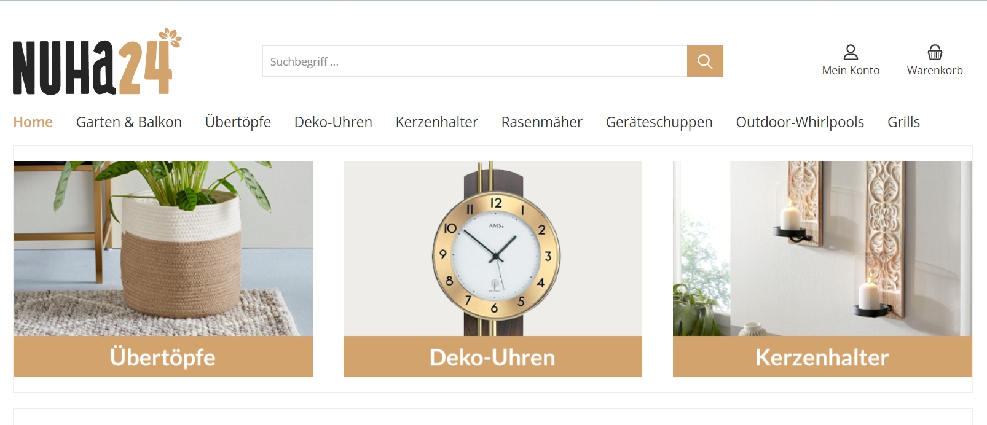The image size is (987, 425).
Task: Select the Rasenmäher category menu
Action: click(541, 122)
